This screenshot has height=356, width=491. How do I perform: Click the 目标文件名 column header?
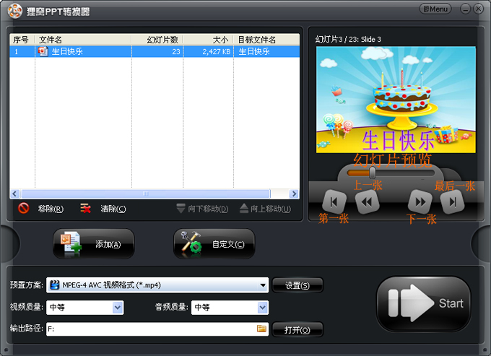(x=266, y=40)
